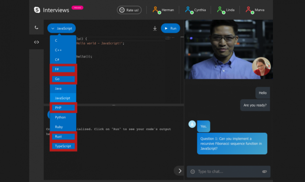
Task: Run the code
Action: (x=170, y=29)
